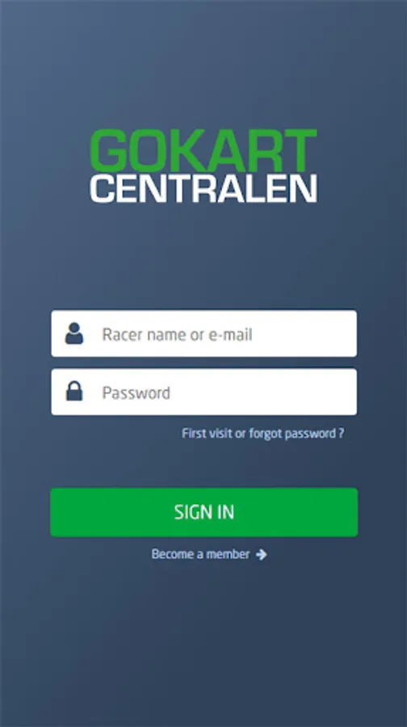
Task: Click the Gokart Centralen logo
Action: coord(203,166)
